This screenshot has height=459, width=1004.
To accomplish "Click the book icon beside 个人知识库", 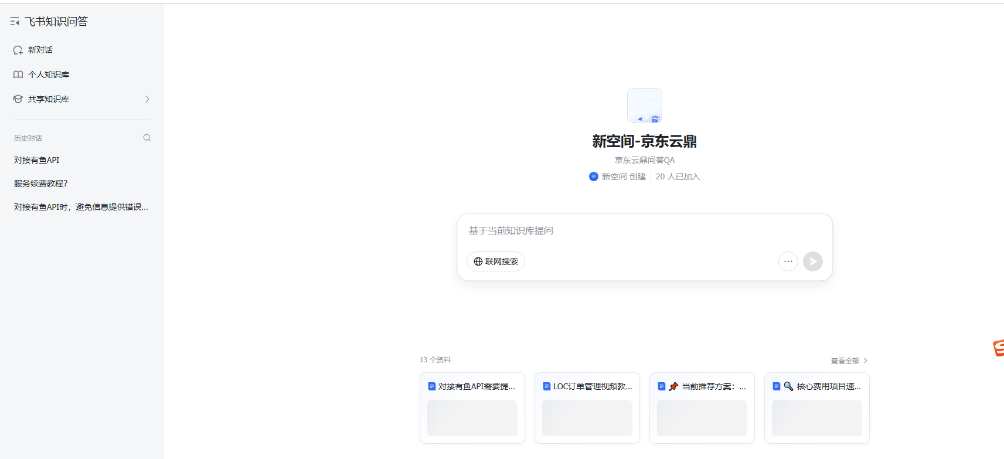I will coord(18,74).
